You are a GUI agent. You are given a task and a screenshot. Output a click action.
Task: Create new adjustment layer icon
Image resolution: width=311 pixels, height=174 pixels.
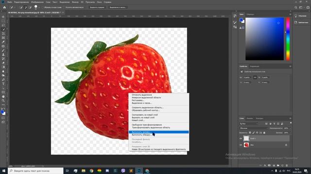click(x=274, y=165)
